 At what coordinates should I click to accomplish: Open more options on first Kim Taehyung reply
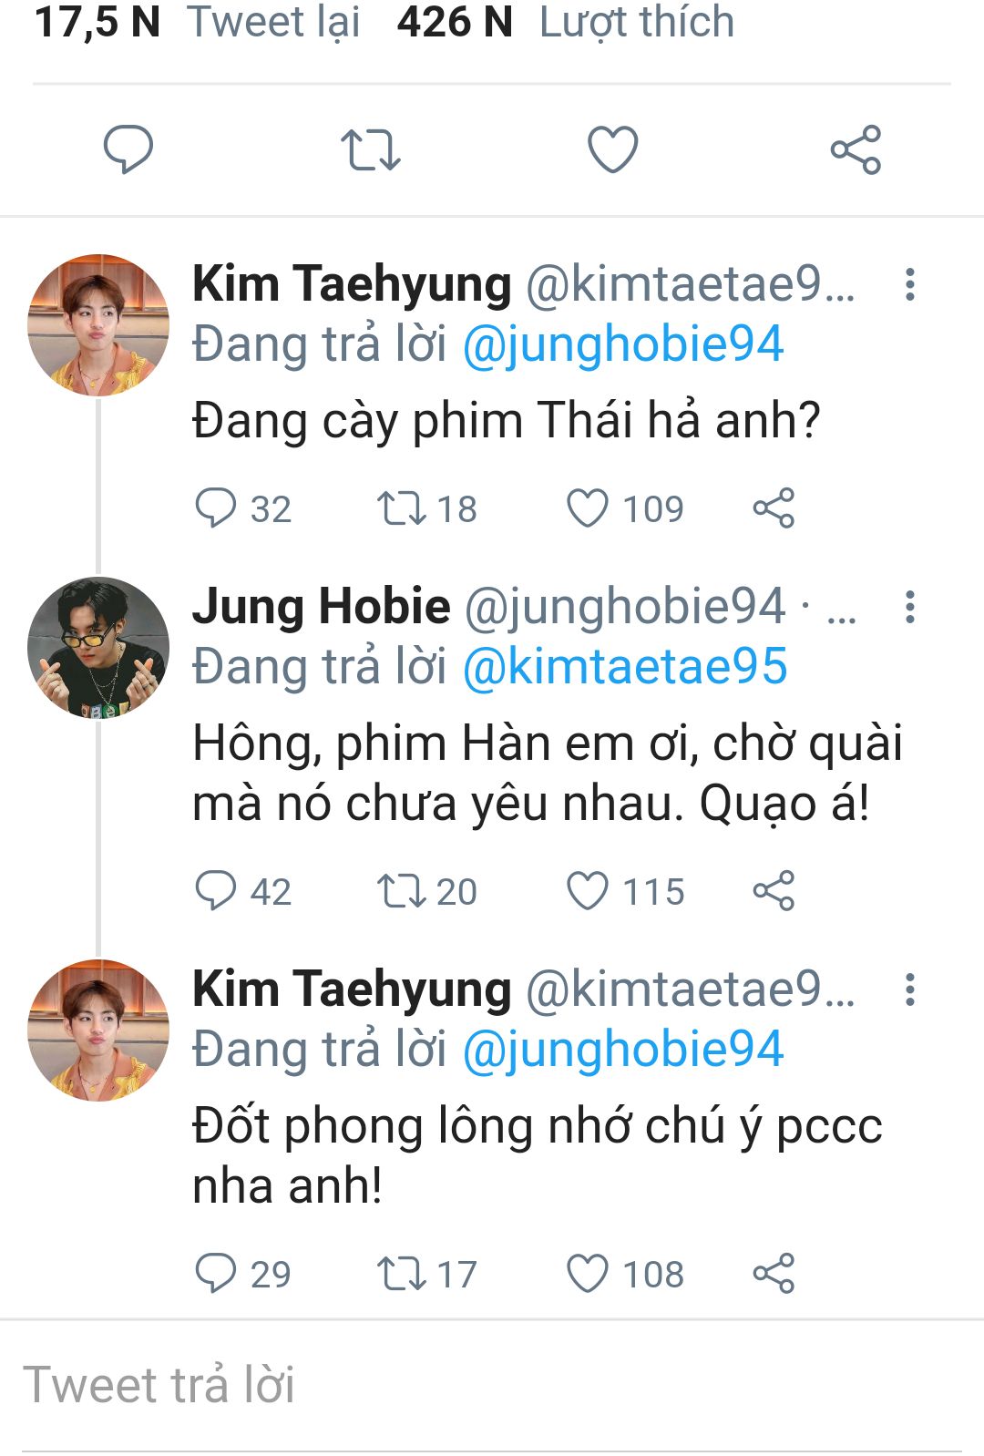(909, 284)
